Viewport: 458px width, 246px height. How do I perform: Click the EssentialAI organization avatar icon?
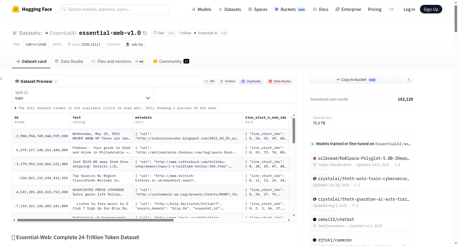tap(47, 33)
